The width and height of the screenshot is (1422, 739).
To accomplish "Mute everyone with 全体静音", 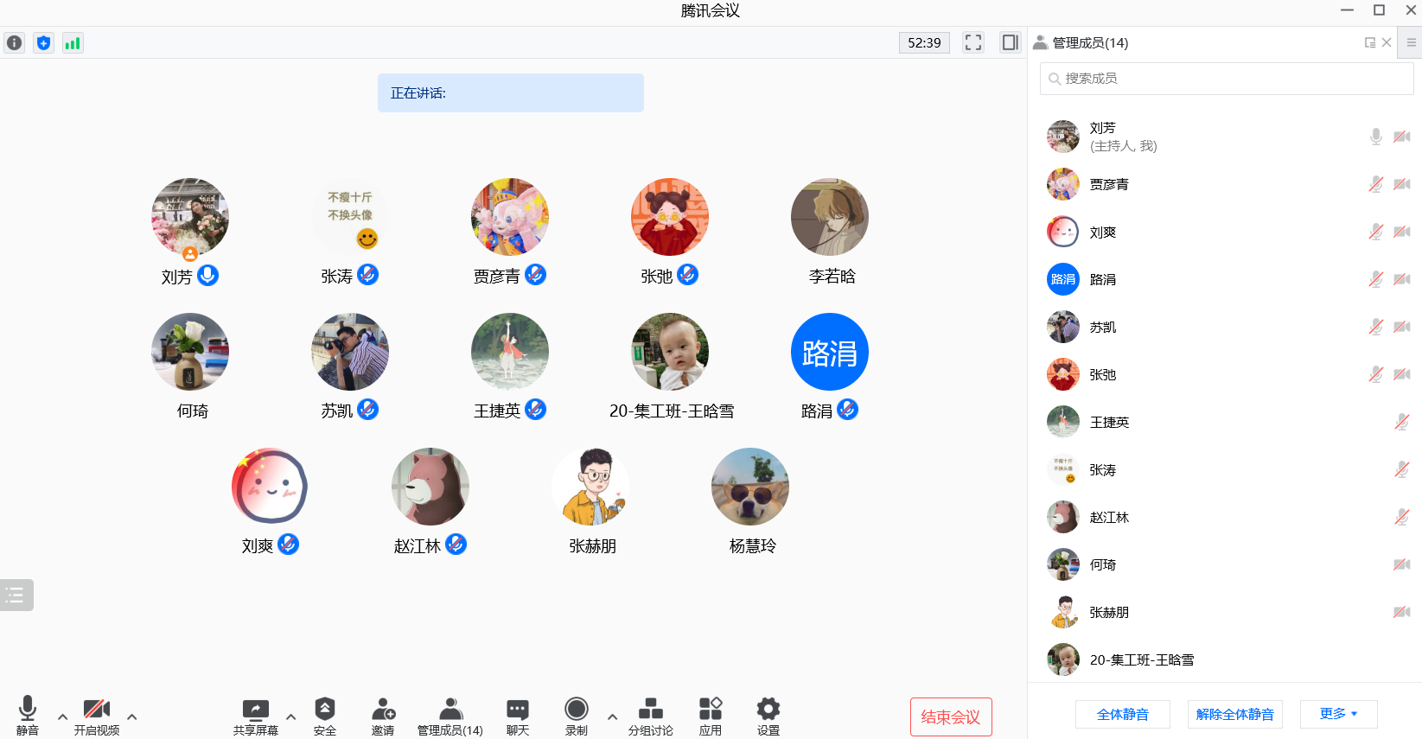I will [1123, 715].
